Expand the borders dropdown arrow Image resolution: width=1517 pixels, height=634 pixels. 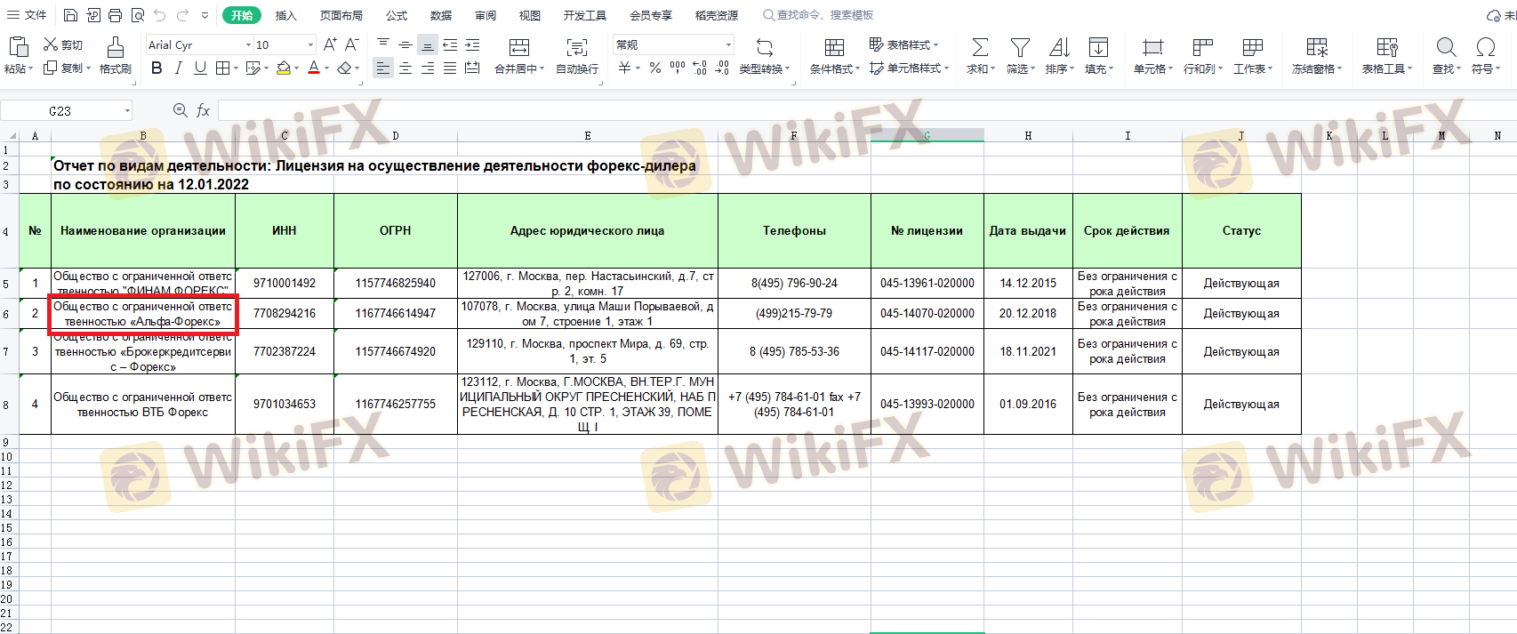pos(236,68)
